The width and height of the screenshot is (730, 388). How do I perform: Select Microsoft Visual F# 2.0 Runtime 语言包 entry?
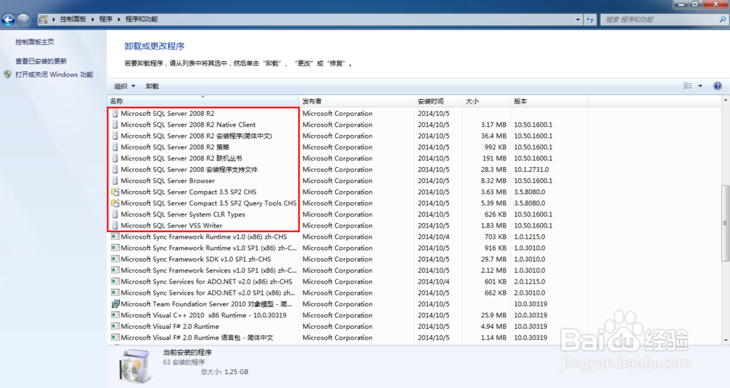coord(197,338)
